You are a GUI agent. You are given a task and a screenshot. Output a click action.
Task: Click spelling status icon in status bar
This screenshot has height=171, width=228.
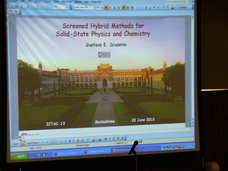[x=140, y=141]
